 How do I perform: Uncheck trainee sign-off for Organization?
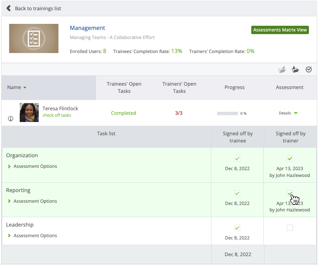pyautogui.click(x=237, y=158)
